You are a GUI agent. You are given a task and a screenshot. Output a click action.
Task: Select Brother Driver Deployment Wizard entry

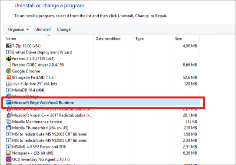102,52
